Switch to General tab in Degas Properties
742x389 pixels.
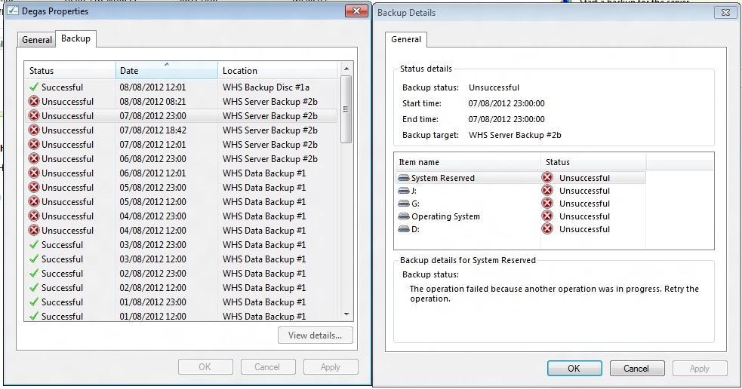click(x=37, y=40)
